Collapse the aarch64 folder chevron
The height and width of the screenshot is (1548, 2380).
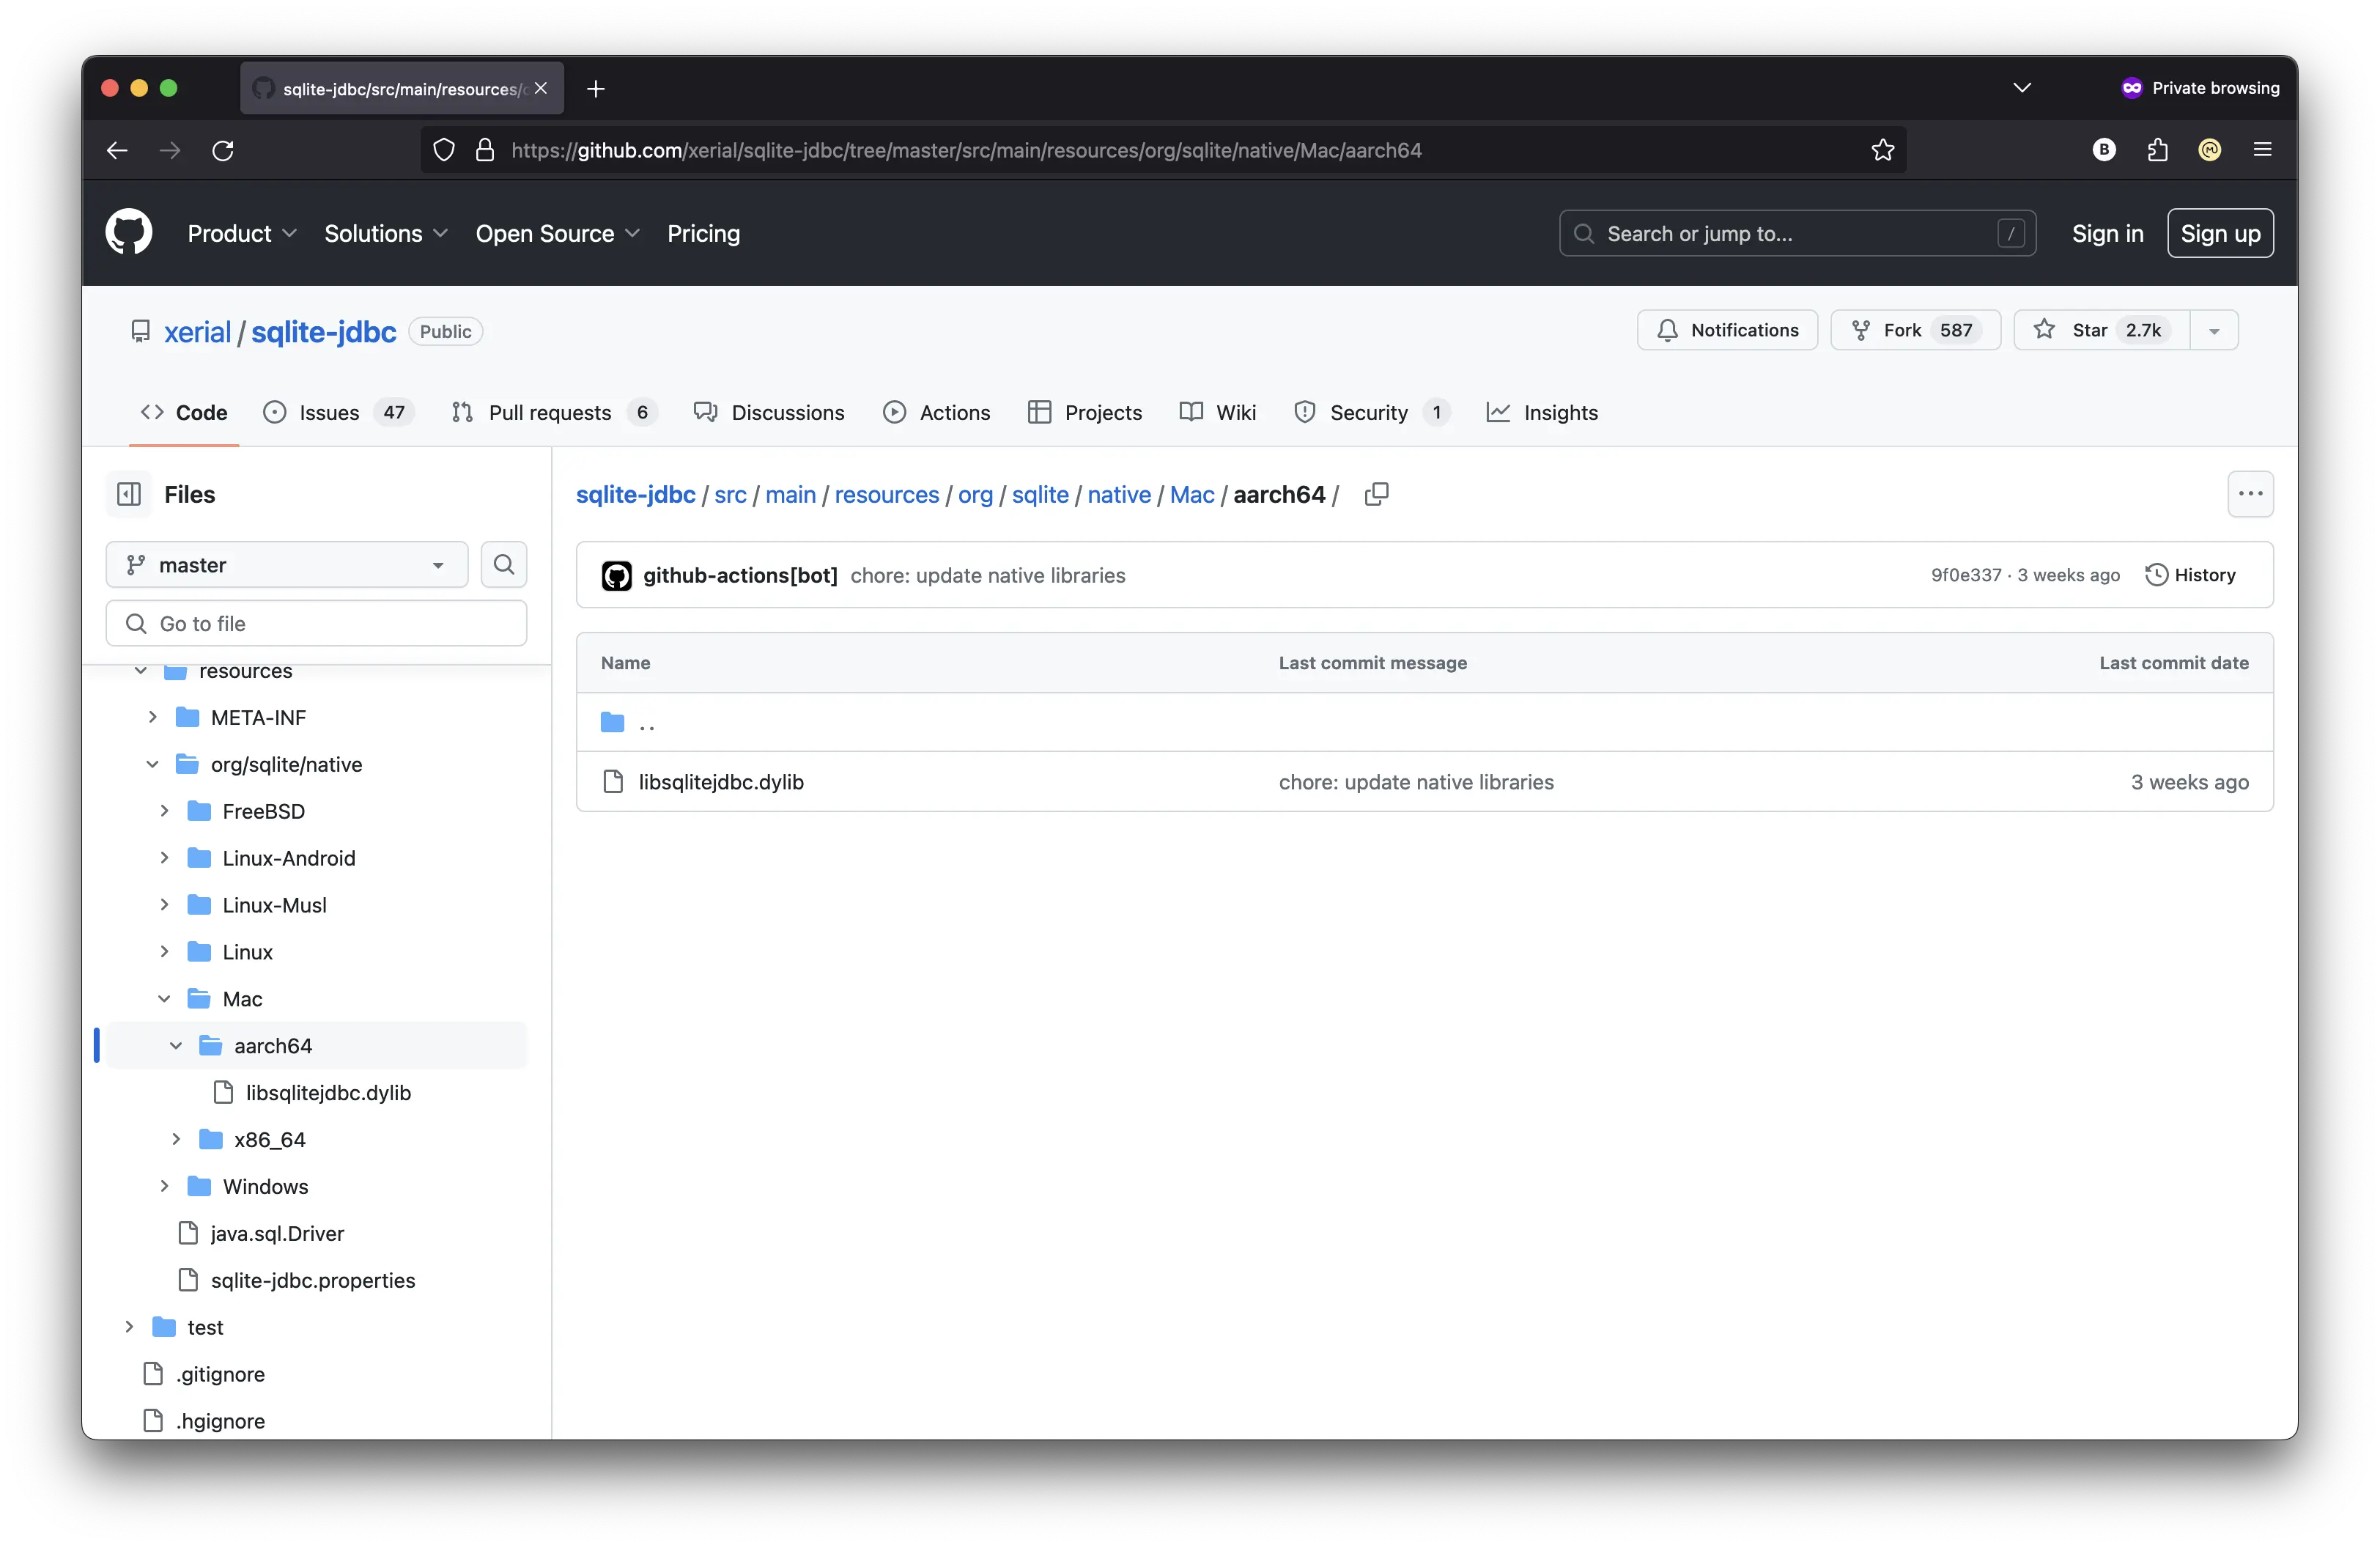coord(176,1046)
